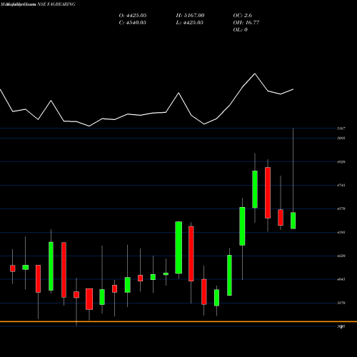Click the OL: 0 reading

coord(240,29)
